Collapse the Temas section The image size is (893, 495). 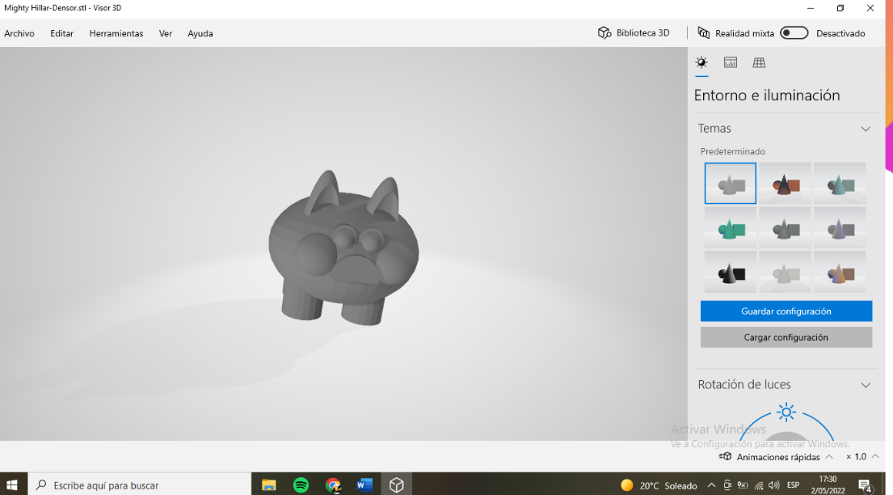(866, 129)
